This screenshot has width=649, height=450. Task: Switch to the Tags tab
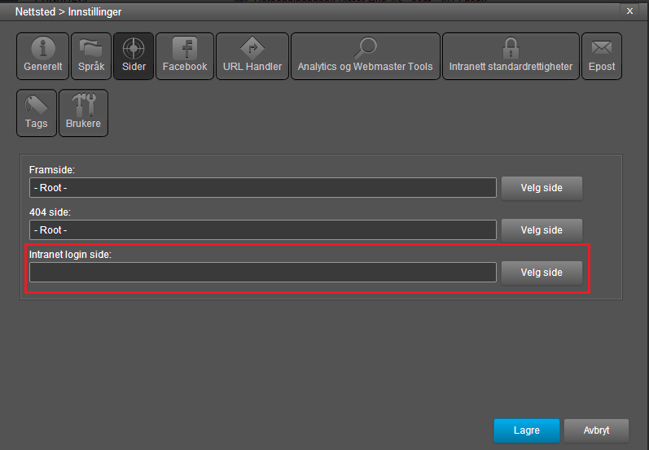36,113
